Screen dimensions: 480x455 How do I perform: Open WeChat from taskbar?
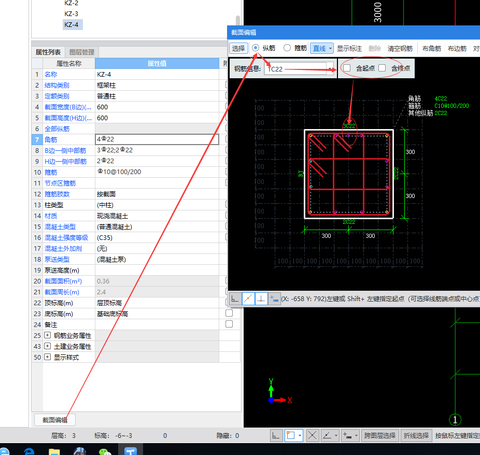point(105,452)
